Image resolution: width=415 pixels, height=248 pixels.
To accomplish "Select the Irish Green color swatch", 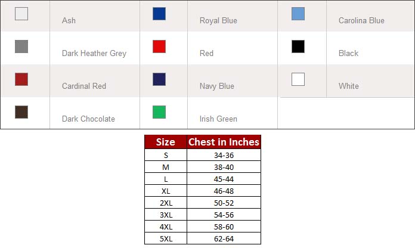I will tap(159, 112).
